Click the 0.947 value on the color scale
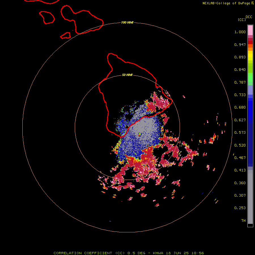Image resolution: width=255 pixels, height=255 pixels. click(240, 44)
